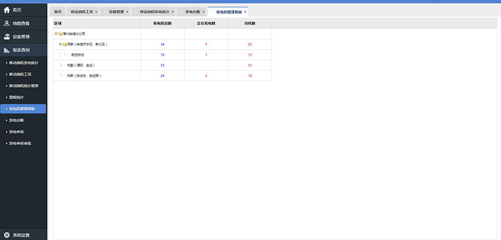Click the yellow folder icon of the root company node
This screenshot has height=240, width=501.
(x=61, y=34)
